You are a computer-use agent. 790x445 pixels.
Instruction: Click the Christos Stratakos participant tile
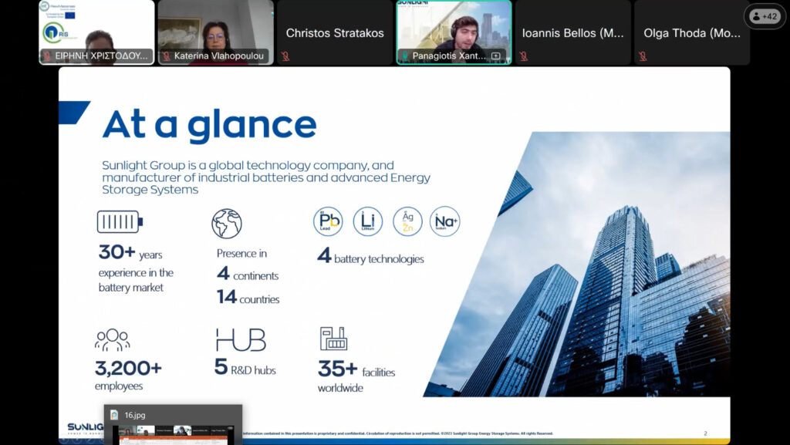coord(335,32)
